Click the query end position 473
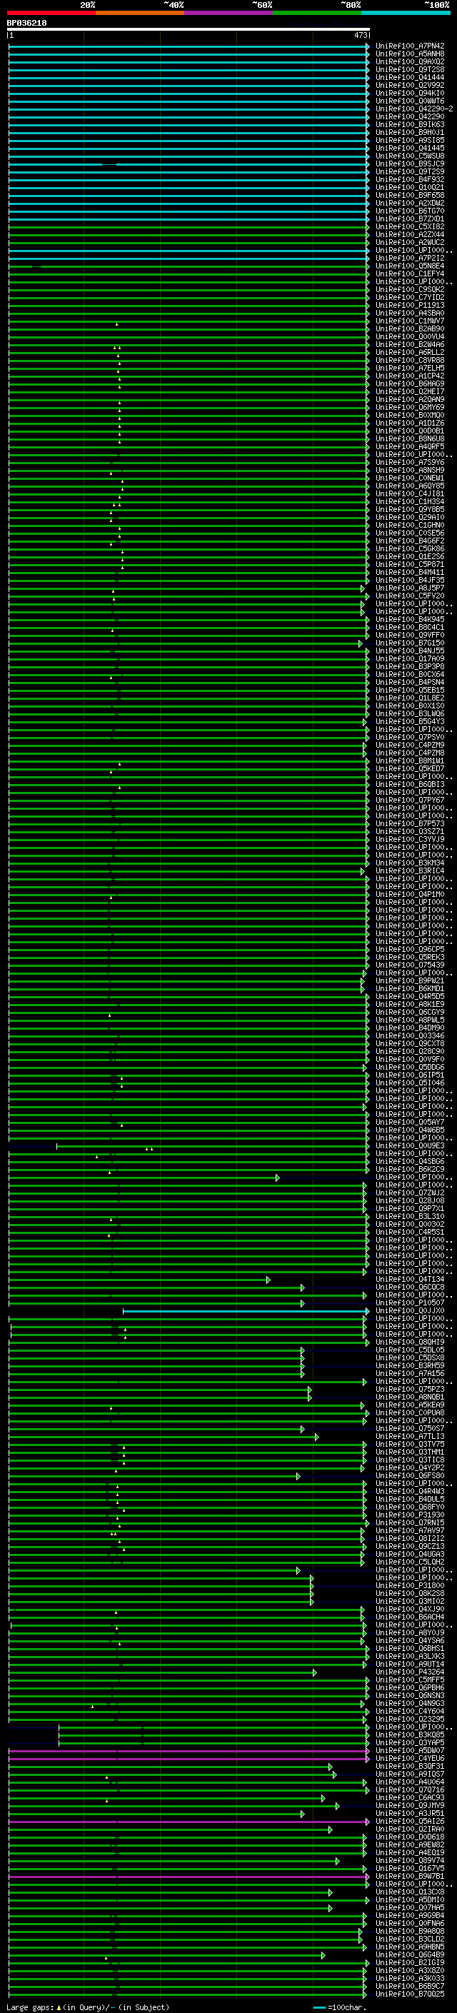457x2013 pixels. [x=361, y=35]
